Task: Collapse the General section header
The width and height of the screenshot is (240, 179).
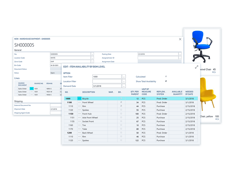Action: 18,50
